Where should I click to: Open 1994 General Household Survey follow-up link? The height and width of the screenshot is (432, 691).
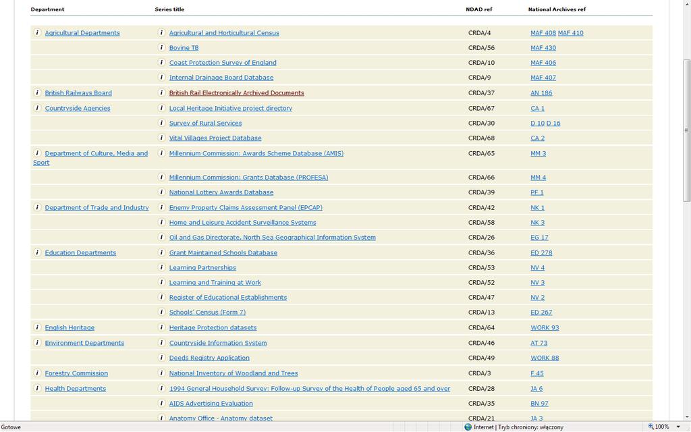click(309, 389)
